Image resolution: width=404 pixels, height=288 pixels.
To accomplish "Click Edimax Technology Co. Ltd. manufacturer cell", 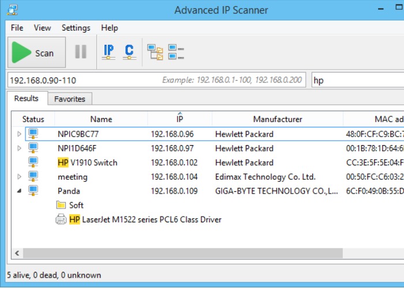I will click(x=265, y=177).
